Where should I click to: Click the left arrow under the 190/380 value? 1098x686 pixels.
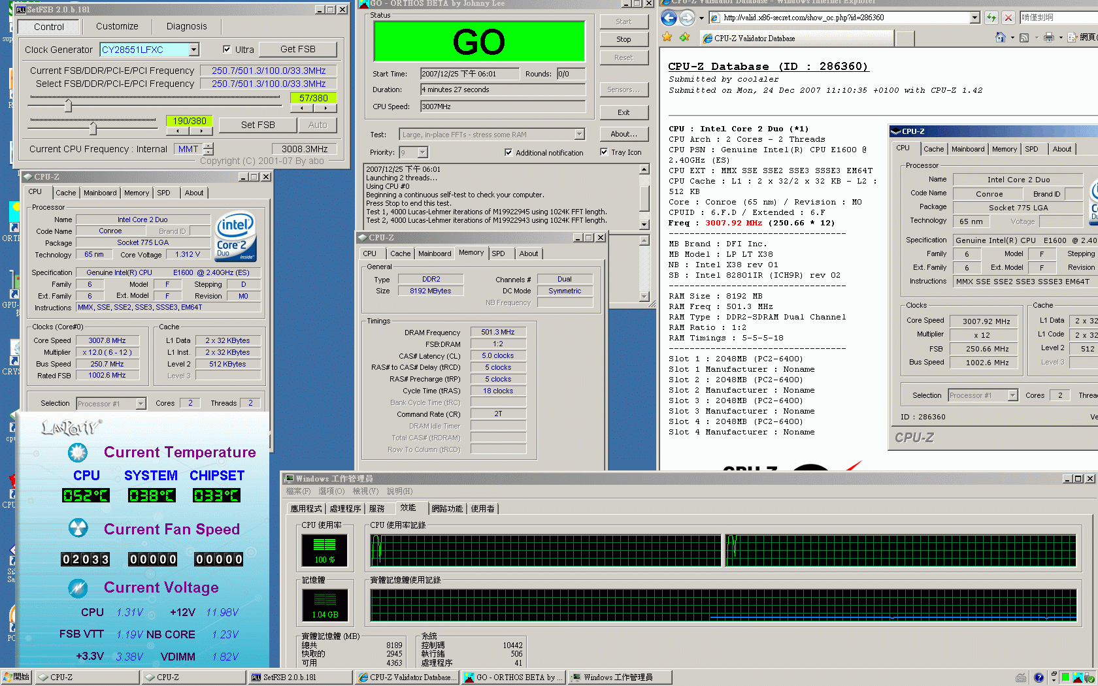[x=177, y=131]
